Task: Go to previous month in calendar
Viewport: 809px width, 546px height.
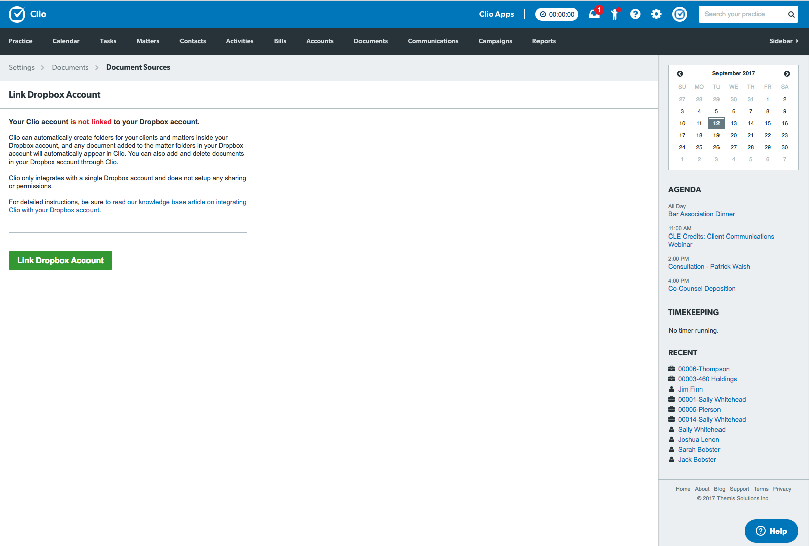Action: pos(680,74)
